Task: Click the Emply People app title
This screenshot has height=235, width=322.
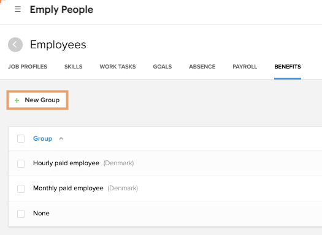Action: click(x=61, y=10)
